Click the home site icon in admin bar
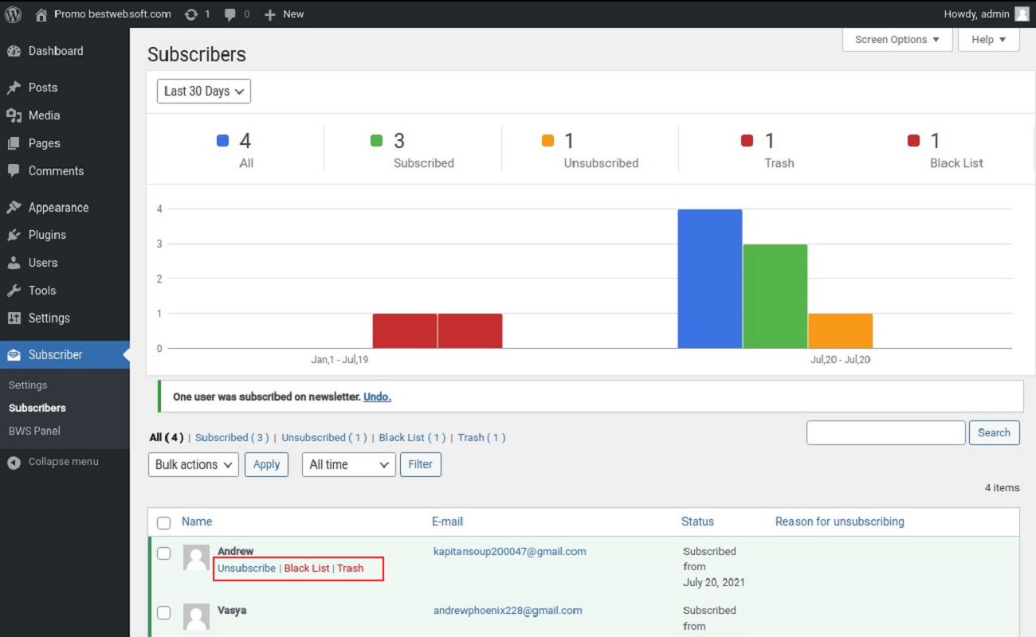Image resolution: width=1036 pixels, height=637 pixels. click(41, 14)
